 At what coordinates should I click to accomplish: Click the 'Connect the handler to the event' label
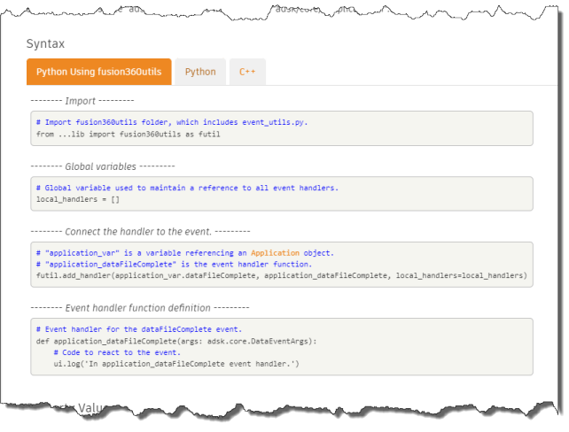point(140,232)
